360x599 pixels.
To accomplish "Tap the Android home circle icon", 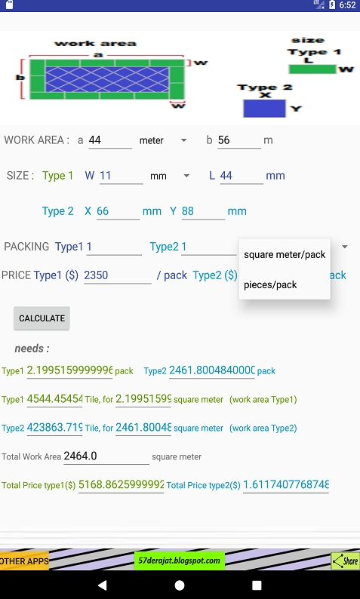I will point(180,585).
